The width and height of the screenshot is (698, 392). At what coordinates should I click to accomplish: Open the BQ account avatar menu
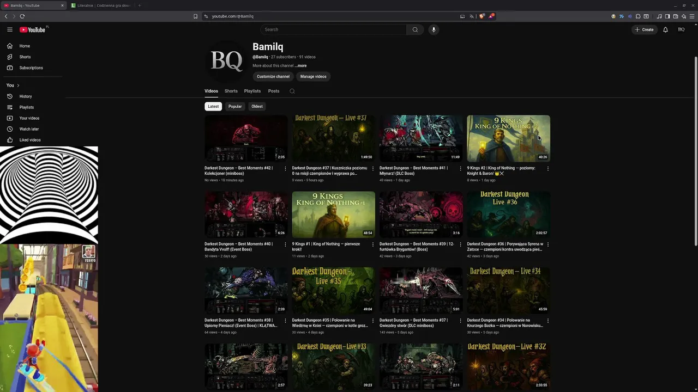tap(681, 29)
